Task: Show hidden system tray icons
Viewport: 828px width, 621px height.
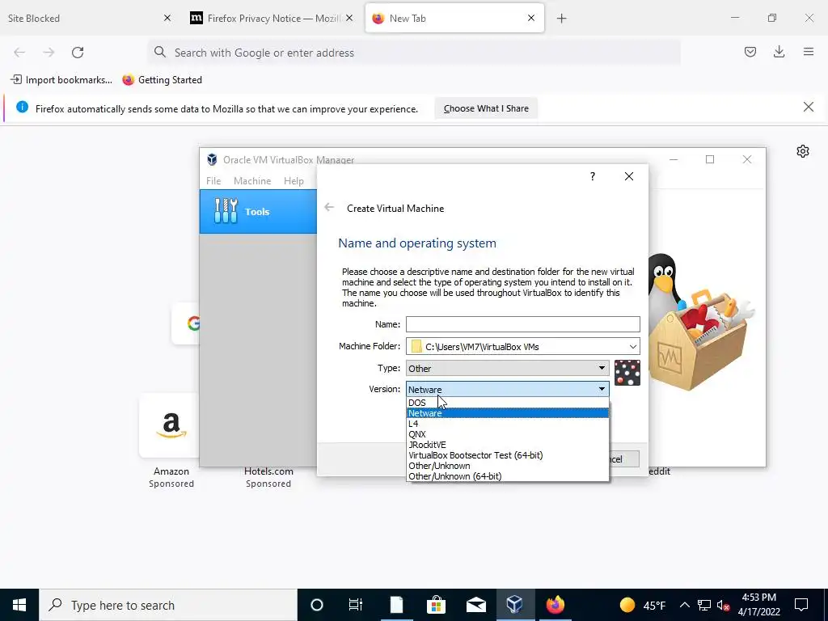Action: 684,605
